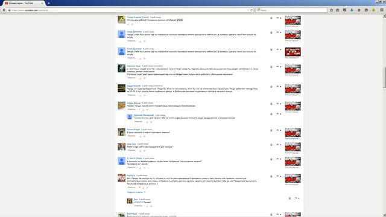Reply to the Дип 'Привет!' comment
The width and height of the screenshot is (386, 217).
pyautogui.click(x=138, y=206)
